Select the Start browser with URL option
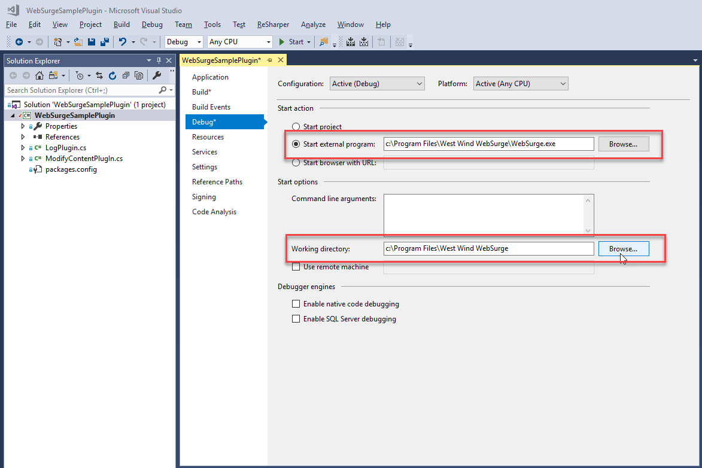Screen dimensions: 702x468 click(296, 163)
